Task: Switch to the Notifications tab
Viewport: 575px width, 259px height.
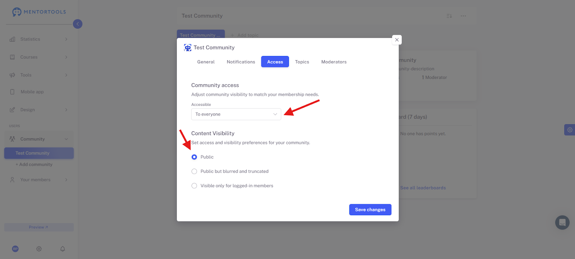Action: pos(241,62)
